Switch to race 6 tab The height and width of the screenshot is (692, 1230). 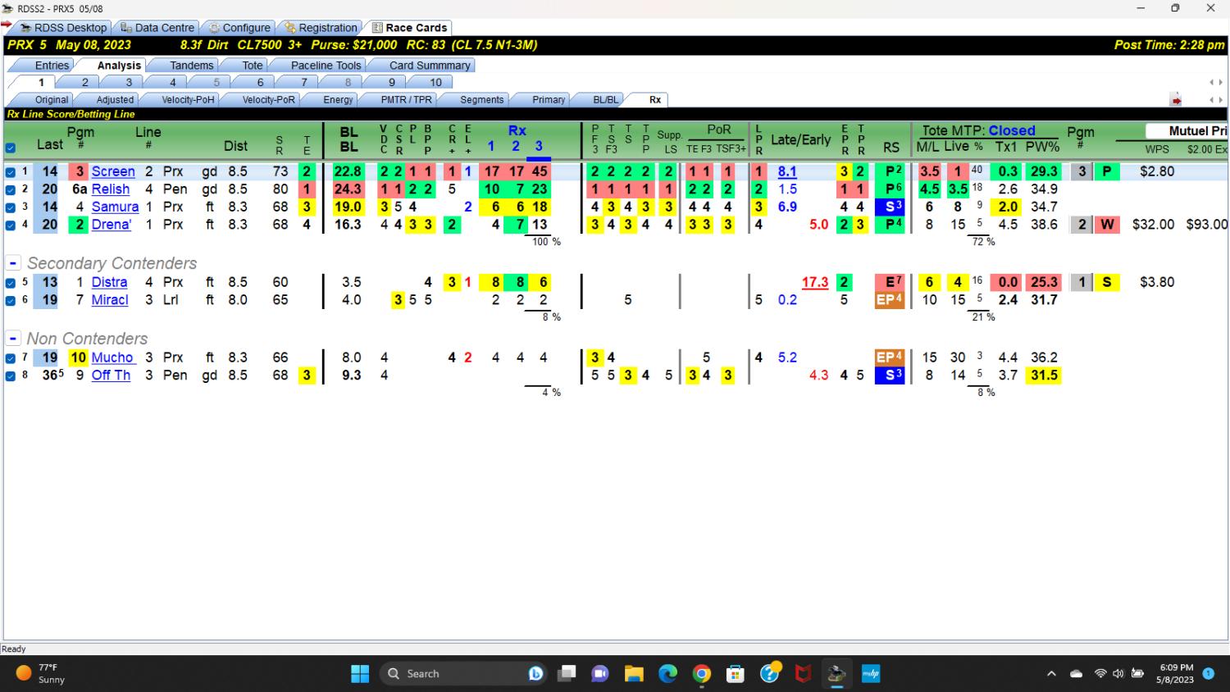pos(260,82)
